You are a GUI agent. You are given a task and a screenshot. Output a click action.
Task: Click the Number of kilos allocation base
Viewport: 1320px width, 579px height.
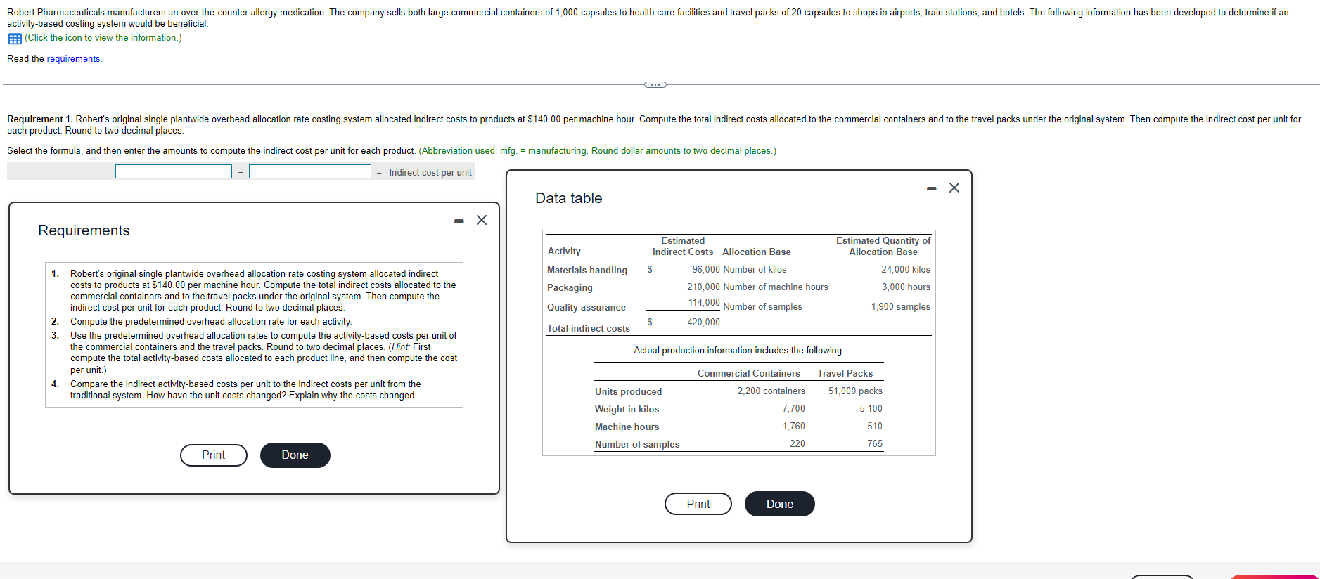[x=755, y=270]
